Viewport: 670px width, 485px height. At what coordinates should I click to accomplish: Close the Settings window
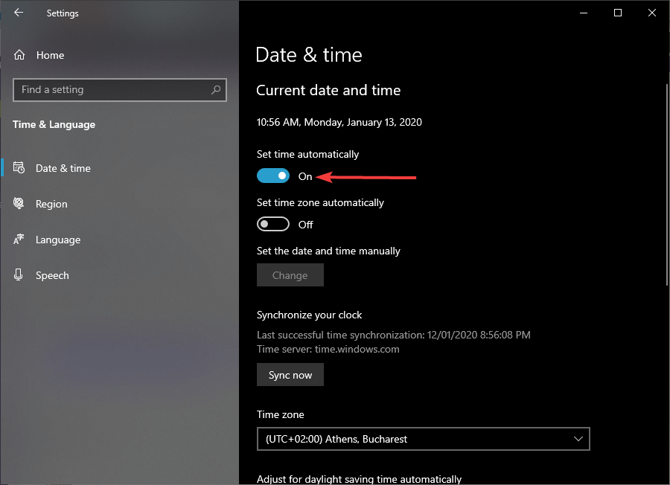(651, 13)
